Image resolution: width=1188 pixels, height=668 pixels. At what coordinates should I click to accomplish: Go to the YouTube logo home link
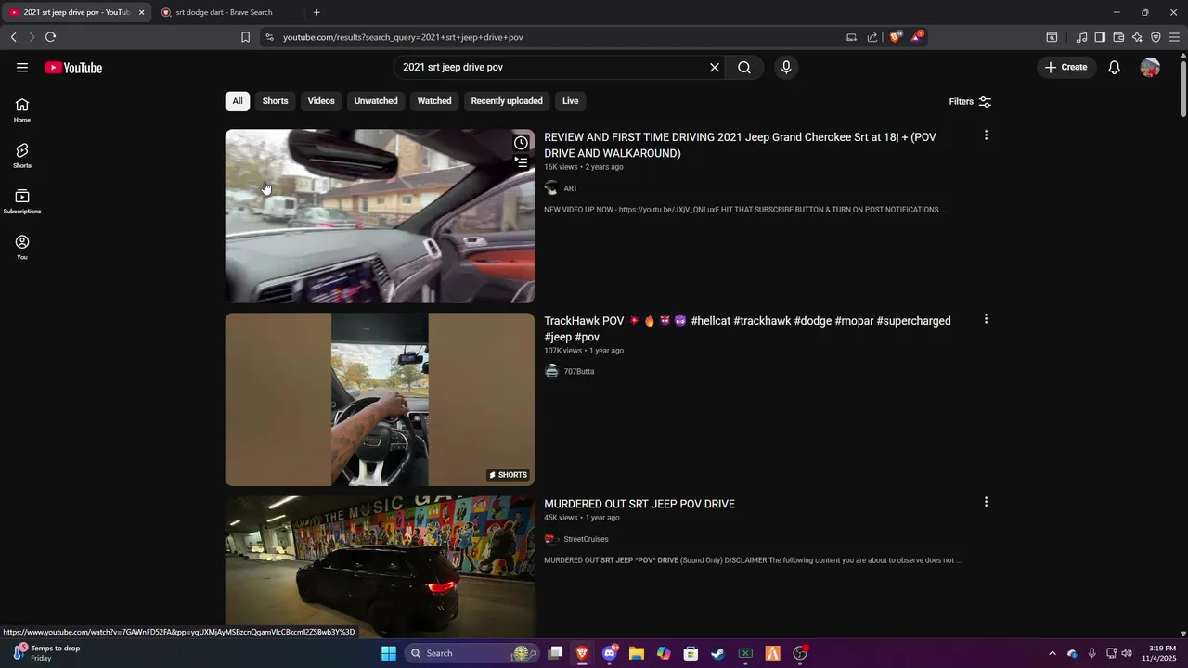[73, 68]
